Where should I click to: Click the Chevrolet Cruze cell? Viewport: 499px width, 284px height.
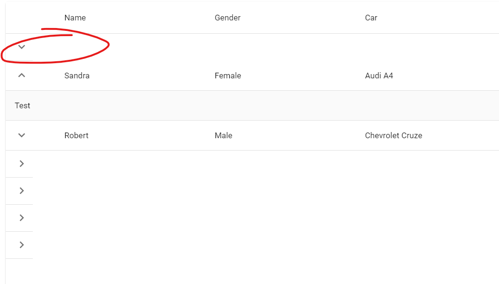click(393, 135)
